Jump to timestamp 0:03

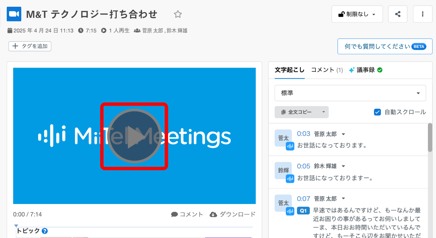[x=303, y=134]
